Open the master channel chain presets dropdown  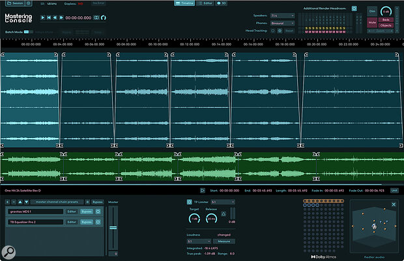coord(57,202)
